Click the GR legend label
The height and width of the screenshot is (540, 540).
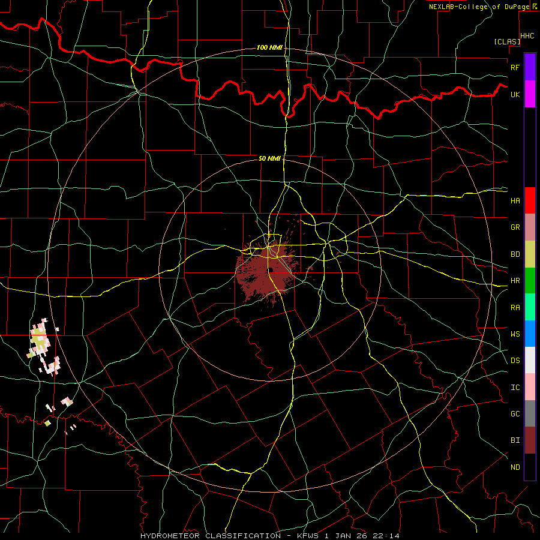point(515,227)
